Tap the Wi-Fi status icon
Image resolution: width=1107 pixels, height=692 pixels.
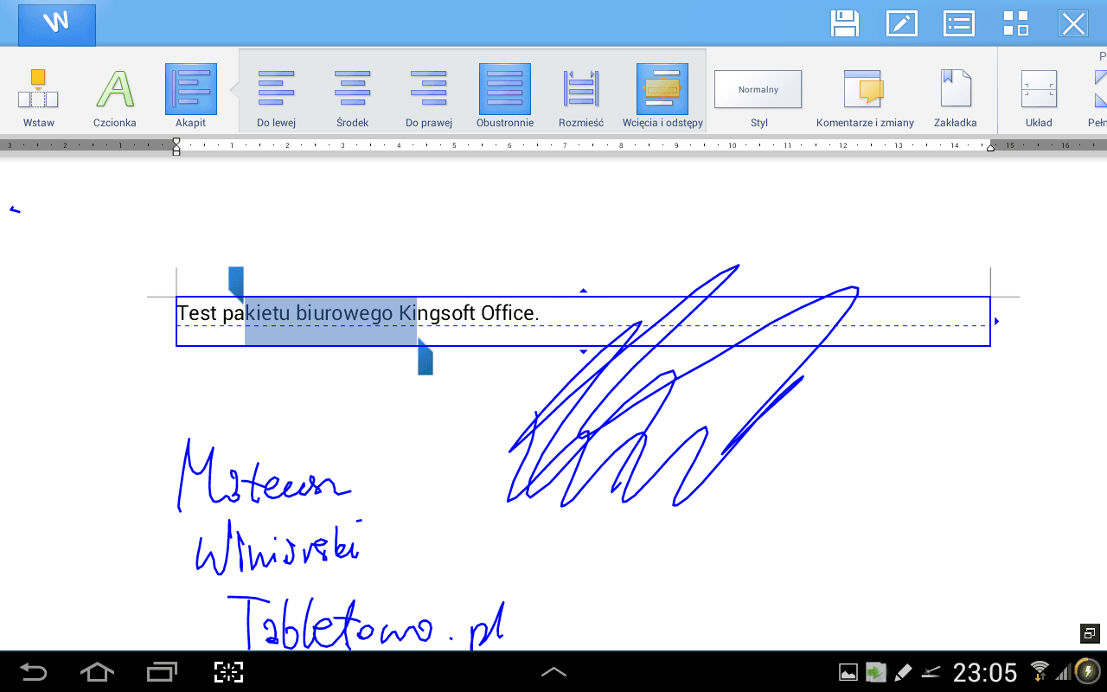1040,671
